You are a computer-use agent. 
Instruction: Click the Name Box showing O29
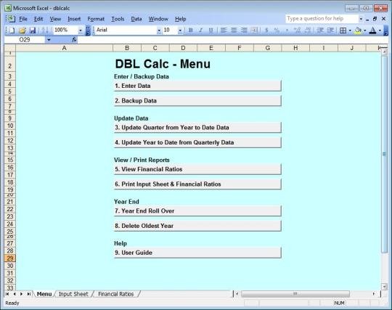click(x=25, y=40)
